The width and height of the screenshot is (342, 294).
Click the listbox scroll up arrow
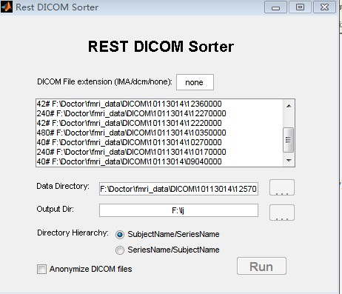[289, 106]
